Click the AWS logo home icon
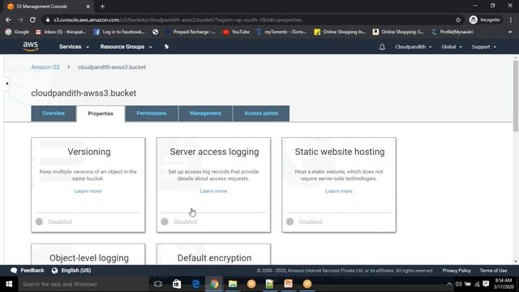This screenshot has width=519, height=292. click(31, 47)
